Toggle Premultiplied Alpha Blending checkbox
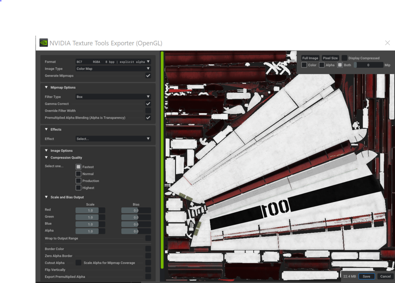 (x=148, y=117)
